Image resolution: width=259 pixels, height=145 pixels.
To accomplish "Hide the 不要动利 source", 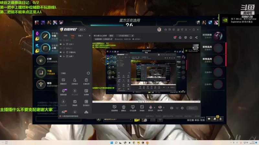I will (61, 52).
